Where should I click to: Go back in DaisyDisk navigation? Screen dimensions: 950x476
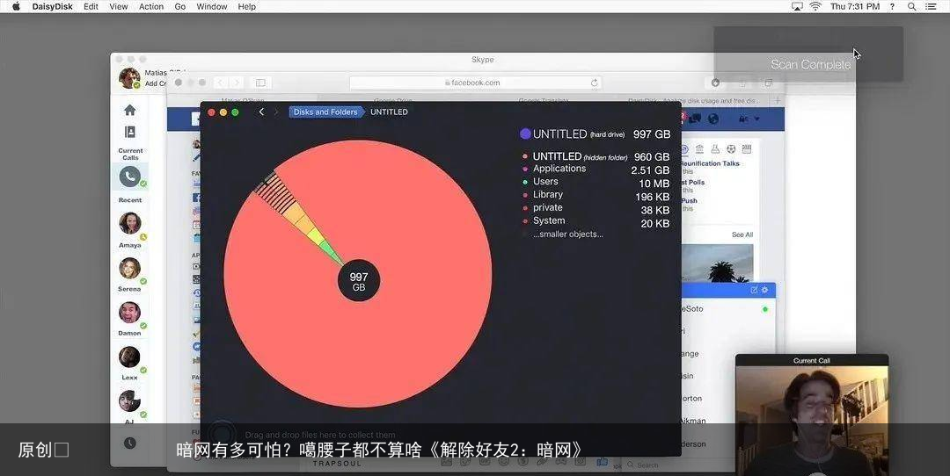(x=262, y=112)
